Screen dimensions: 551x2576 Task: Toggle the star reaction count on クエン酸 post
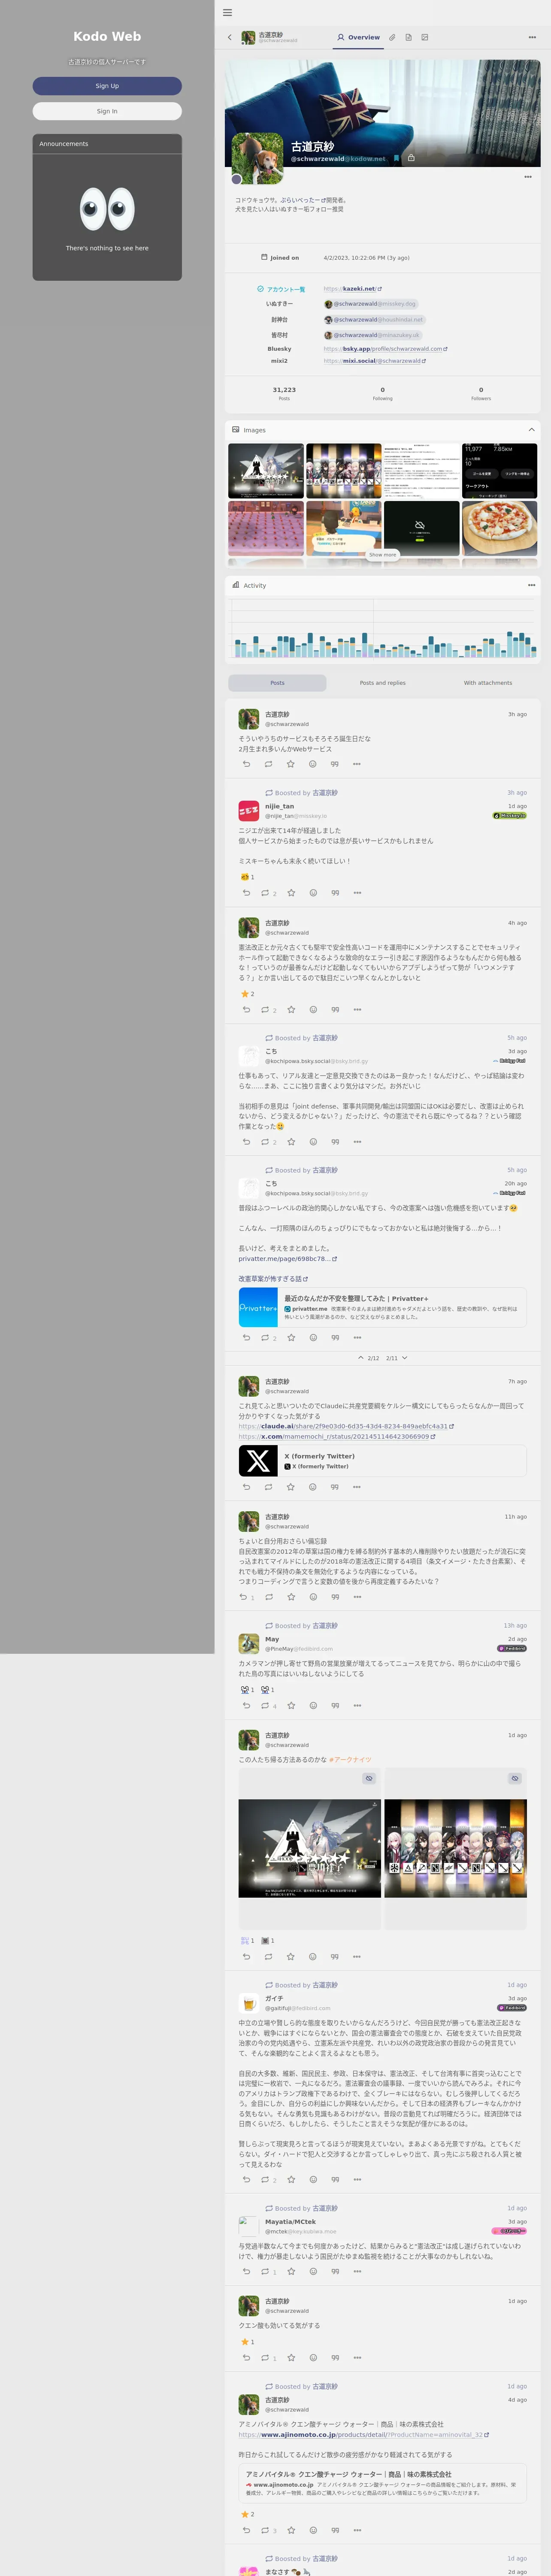[248, 2342]
